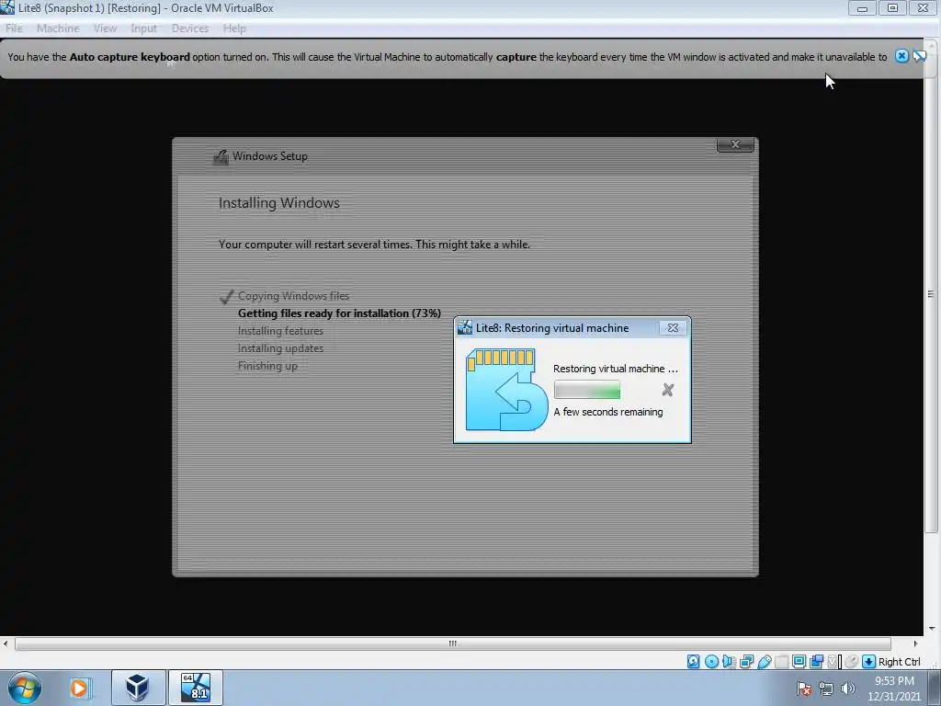Click the volume speaker tray icon
This screenshot has width=941, height=706.
click(x=847, y=689)
